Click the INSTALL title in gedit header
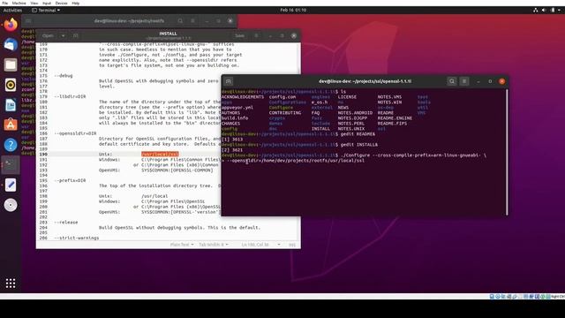565x318 pixels. [x=168, y=34]
